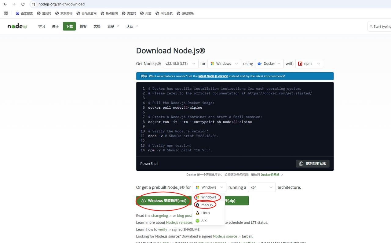The image size is (391, 243).
Task: Open the browser apps grid icon
Action: [x=6, y=13]
